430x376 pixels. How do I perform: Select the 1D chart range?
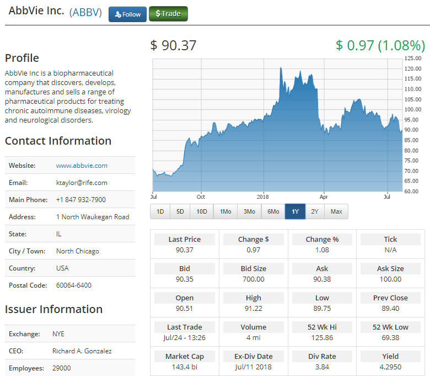coord(160,211)
